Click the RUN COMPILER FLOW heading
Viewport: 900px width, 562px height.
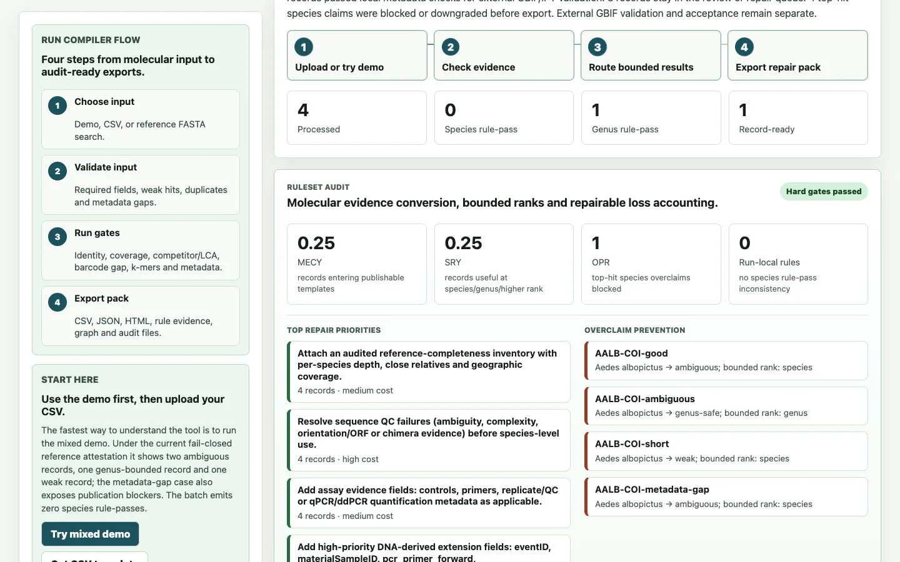click(91, 40)
